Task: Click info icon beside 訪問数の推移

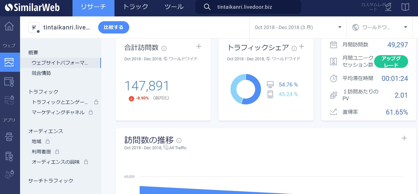Action: pyautogui.click(x=179, y=140)
